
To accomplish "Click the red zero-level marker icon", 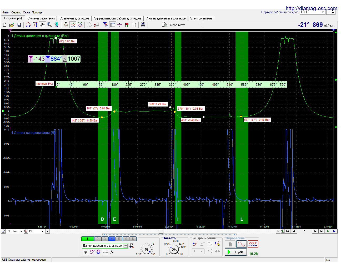I will tap(97, 25).
